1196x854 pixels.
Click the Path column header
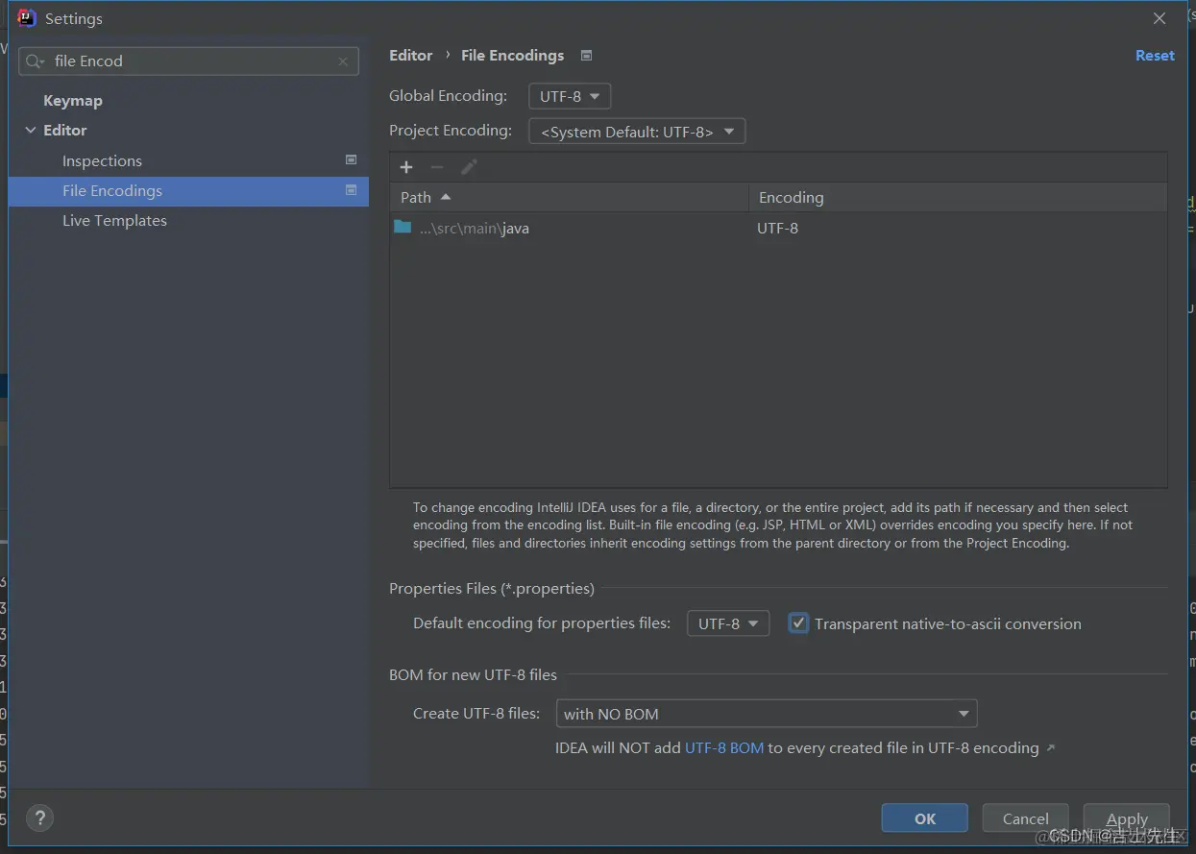coord(569,197)
